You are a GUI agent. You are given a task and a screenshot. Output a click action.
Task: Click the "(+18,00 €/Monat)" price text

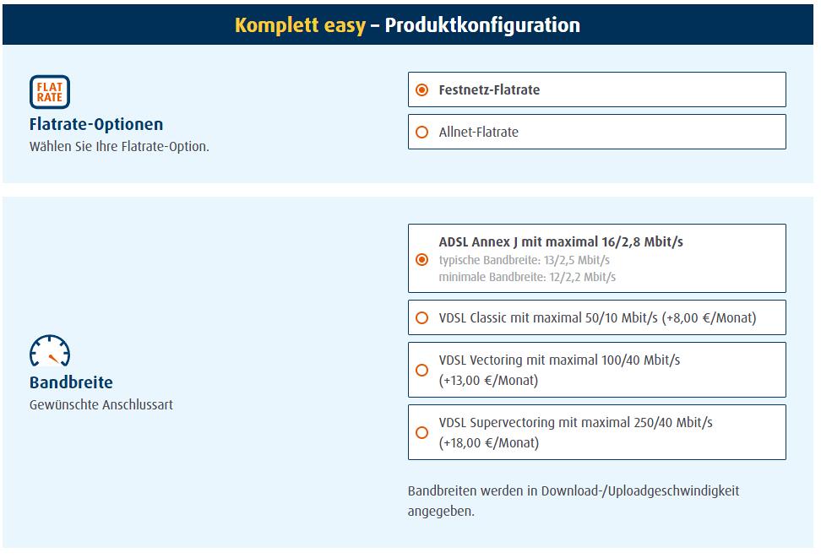[488, 442]
